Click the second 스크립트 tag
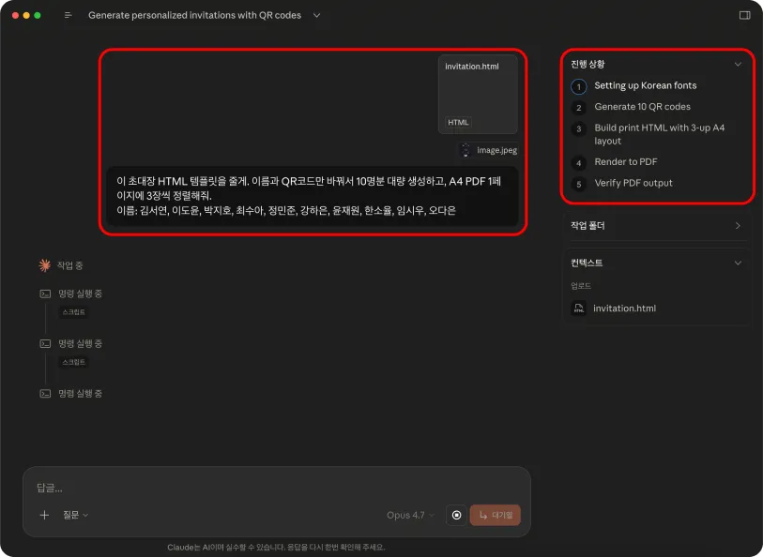 pos(73,362)
